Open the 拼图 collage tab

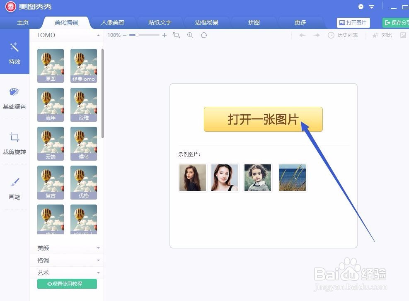(x=254, y=22)
